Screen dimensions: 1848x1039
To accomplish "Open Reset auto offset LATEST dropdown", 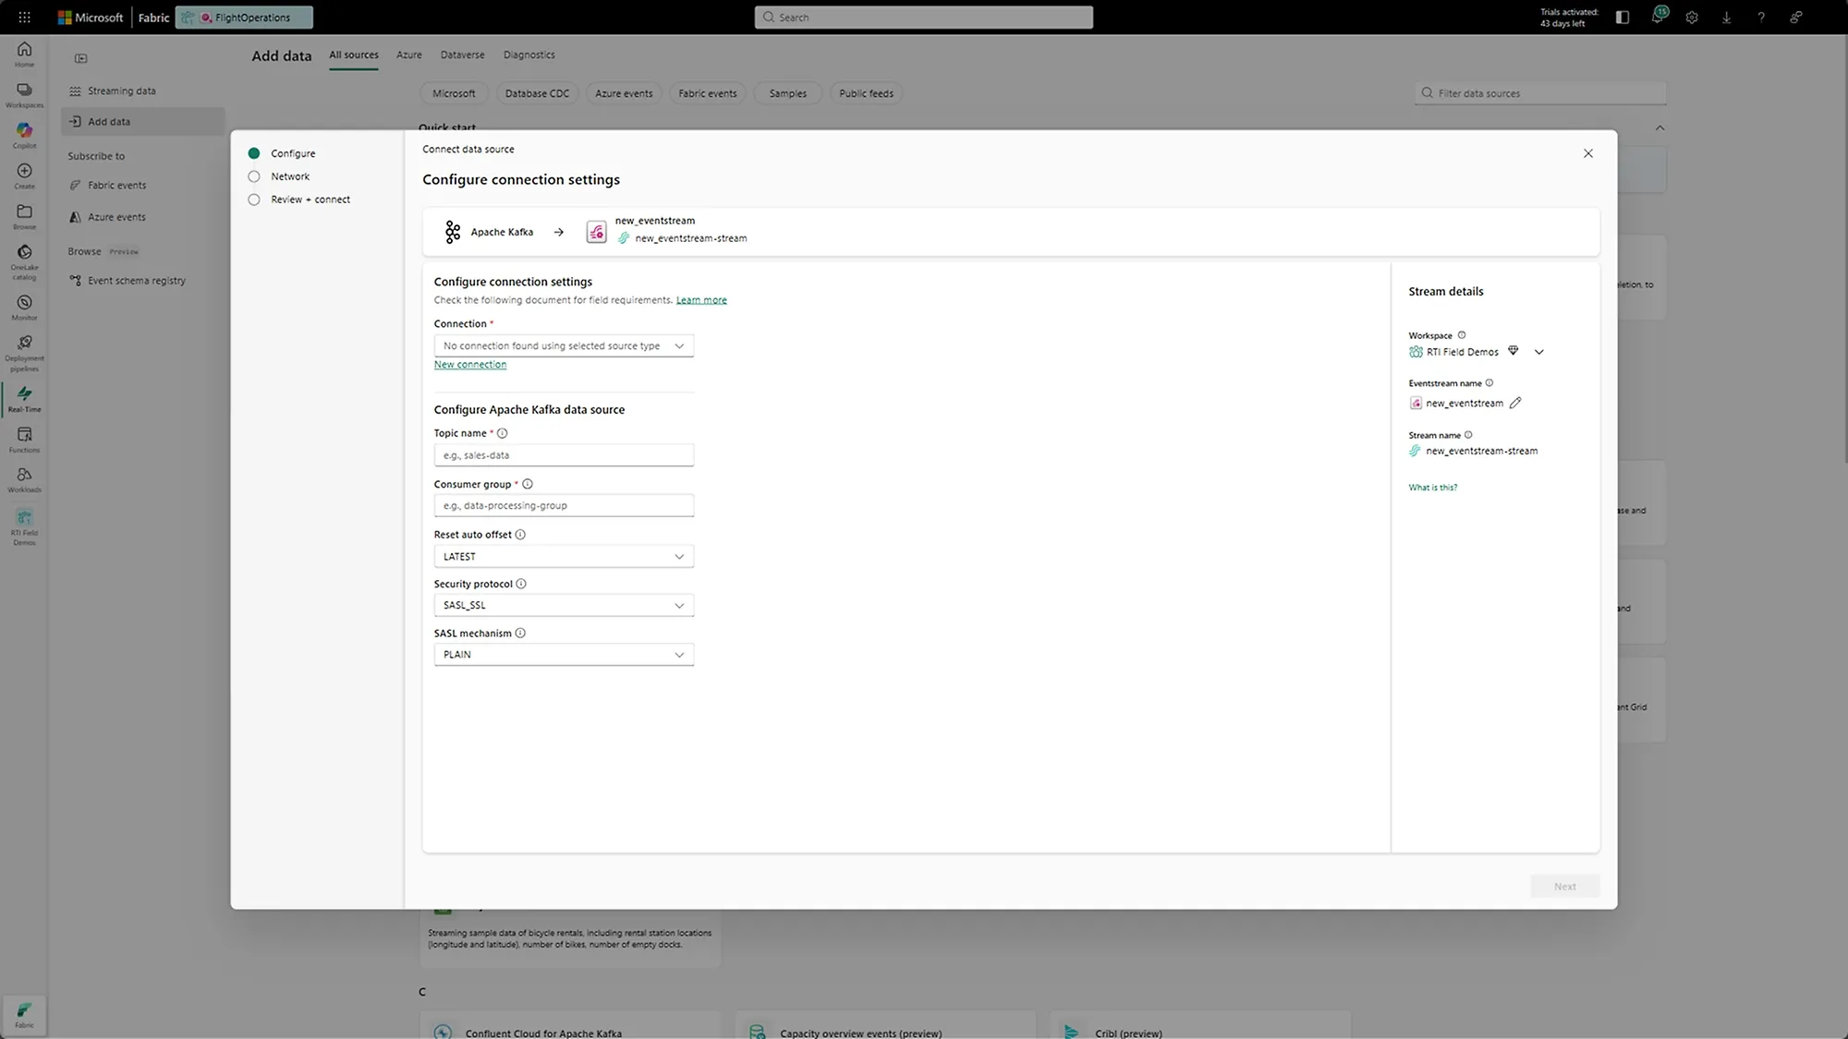I will (564, 556).
